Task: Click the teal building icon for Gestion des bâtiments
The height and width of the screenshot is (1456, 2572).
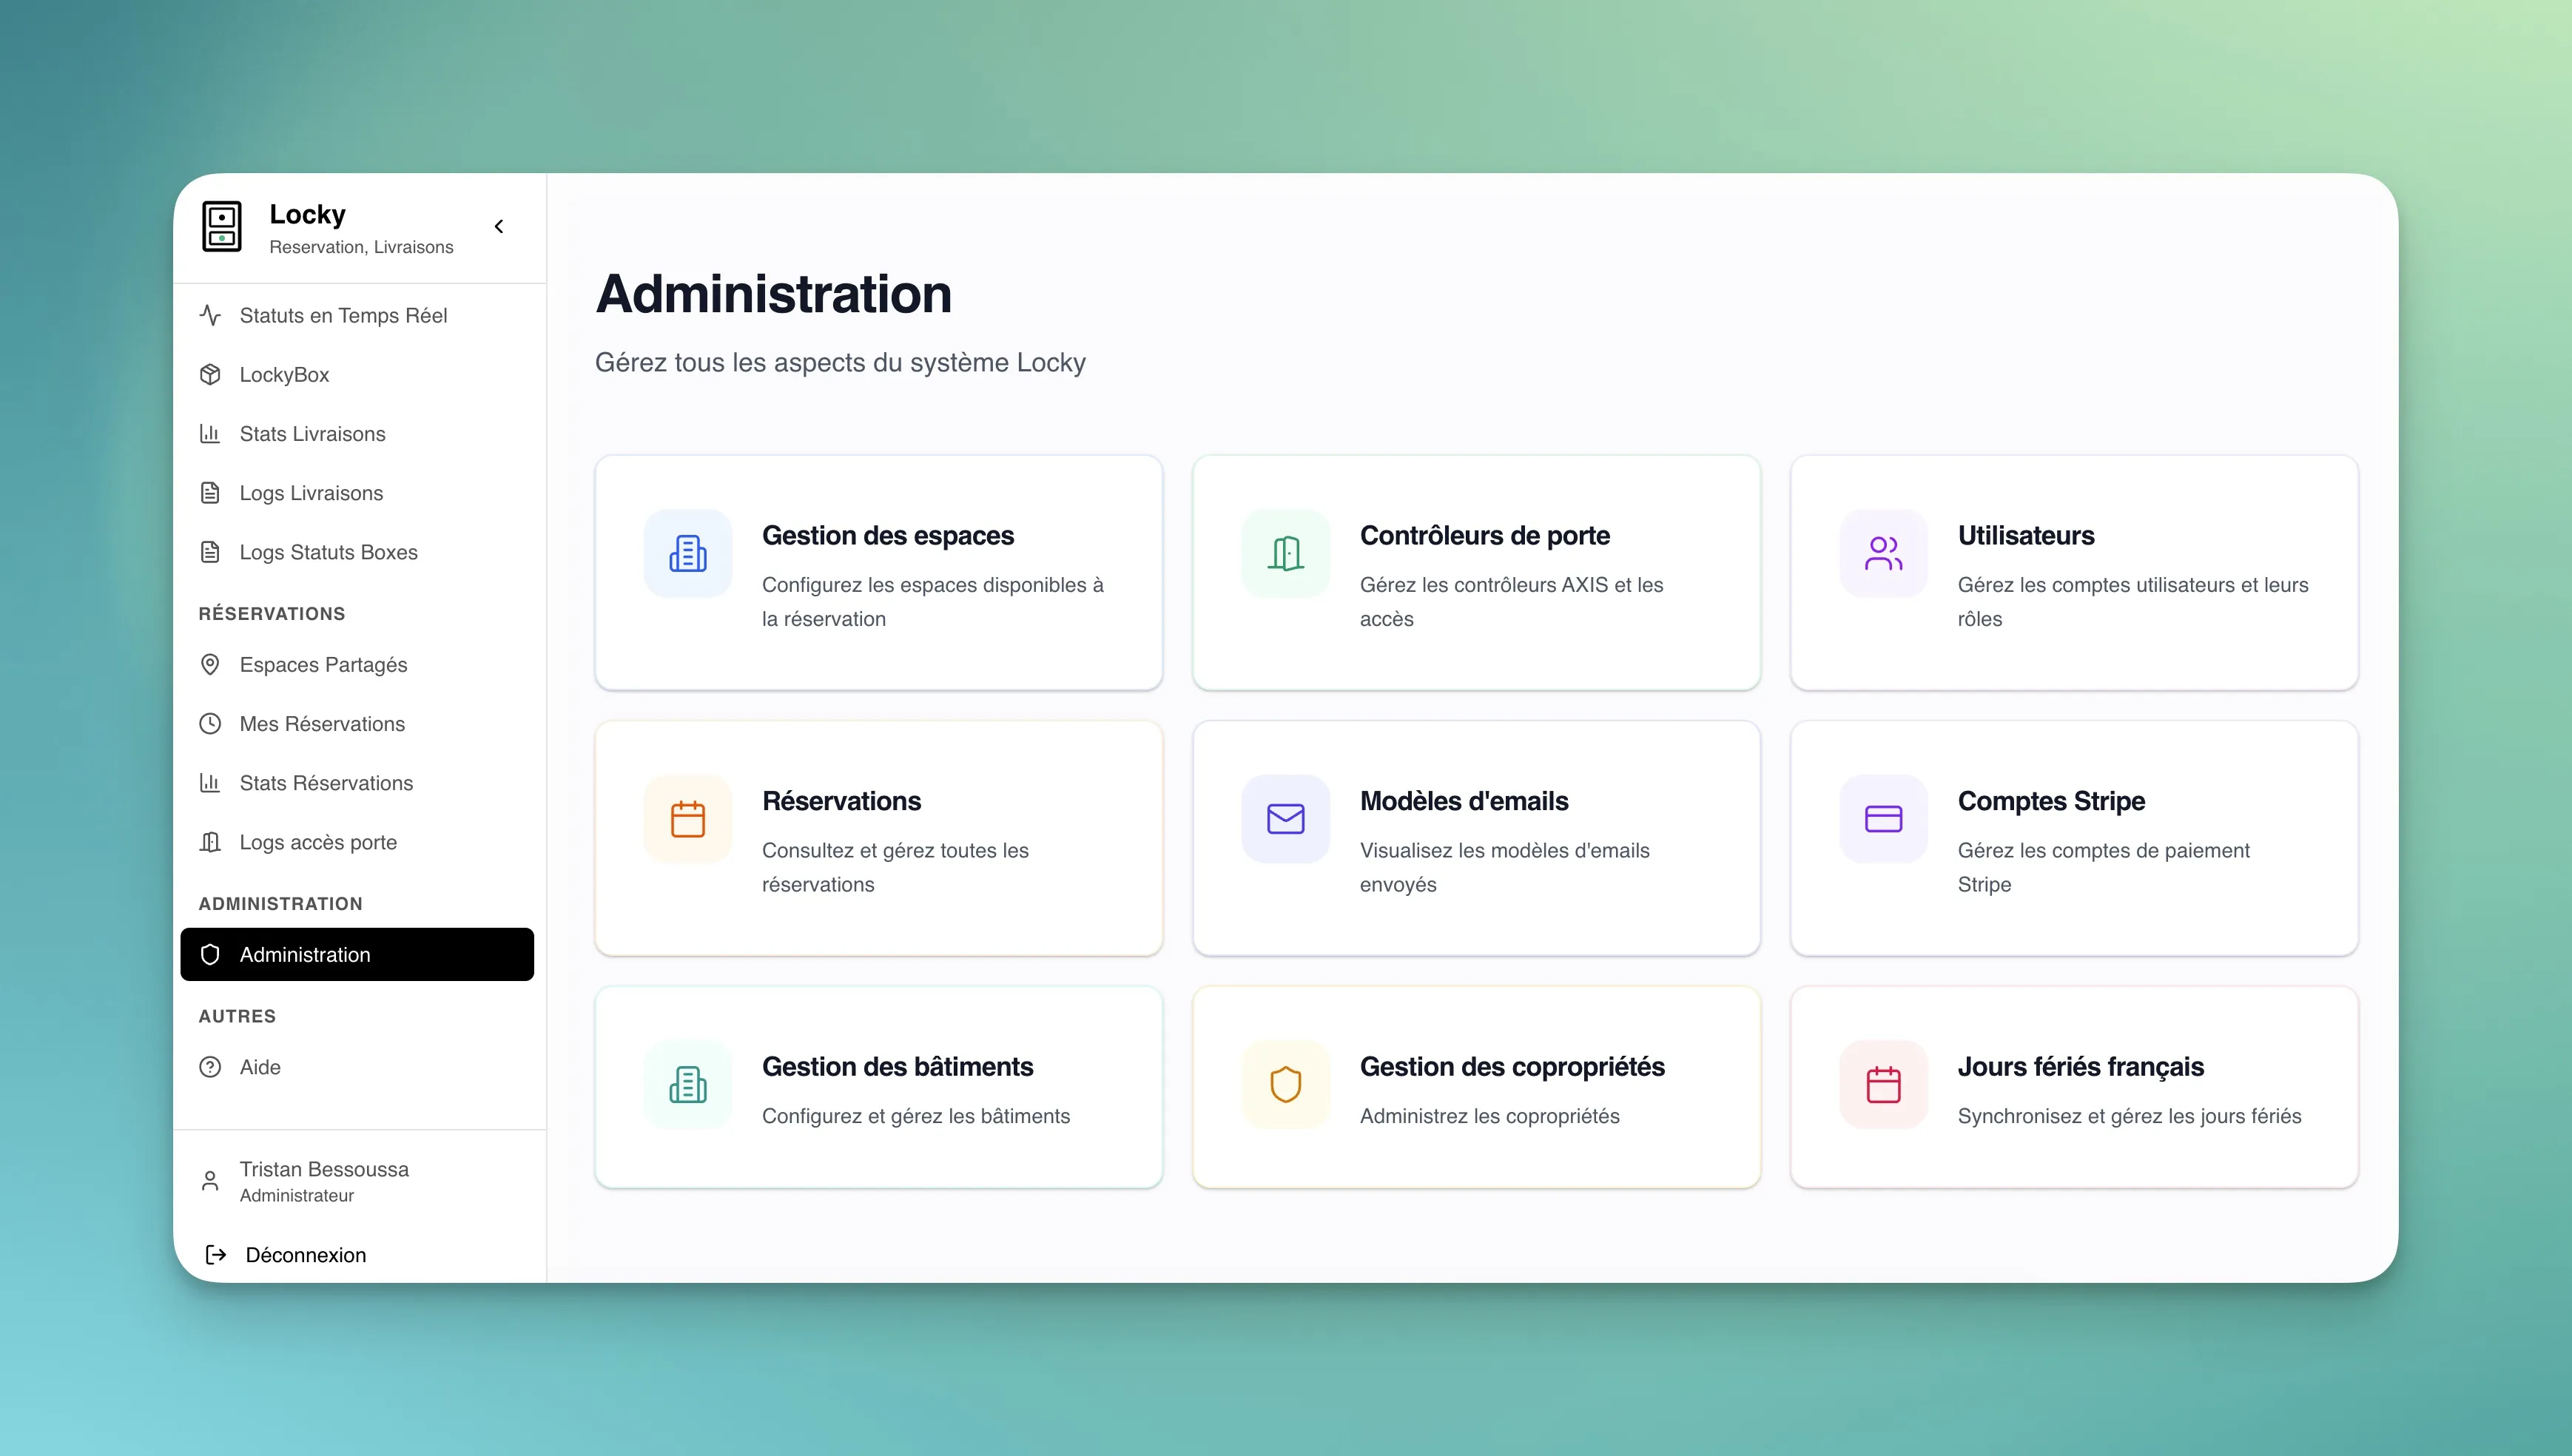Action: point(688,1085)
